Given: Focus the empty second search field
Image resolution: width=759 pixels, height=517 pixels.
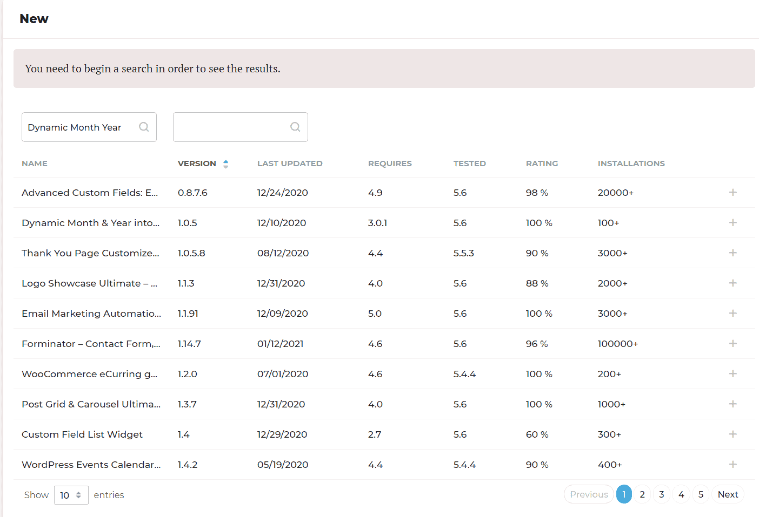Looking at the screenshot, I should point(231,127).
